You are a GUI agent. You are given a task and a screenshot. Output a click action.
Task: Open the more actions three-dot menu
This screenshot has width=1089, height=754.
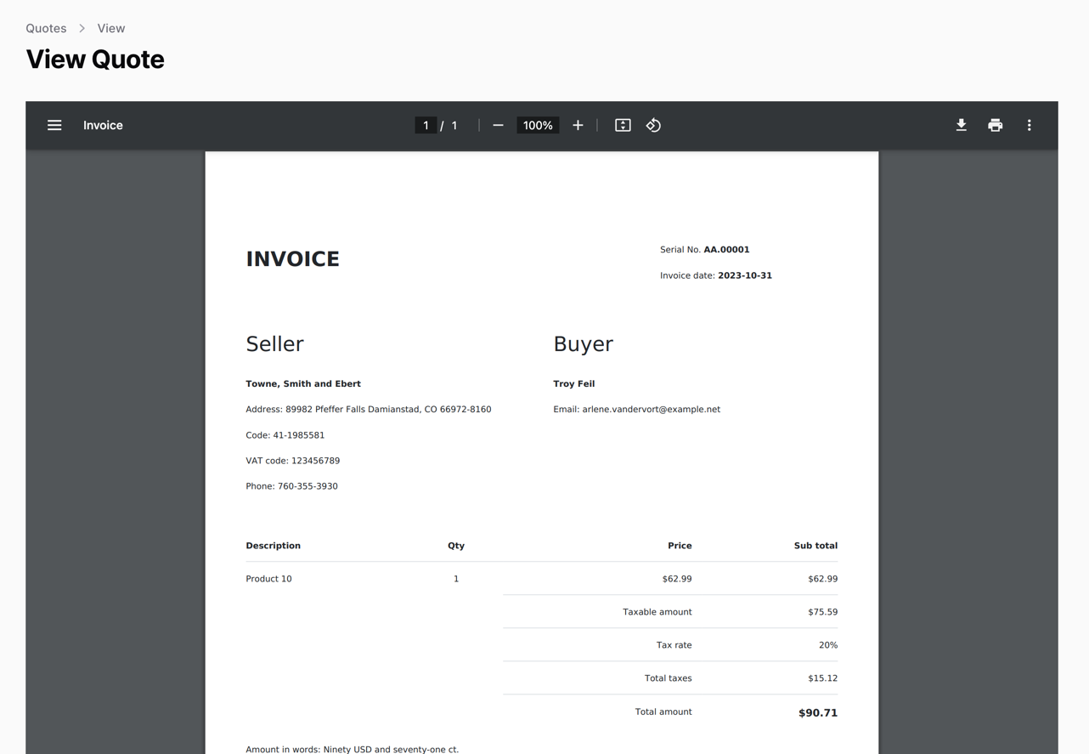(1029, 125)
